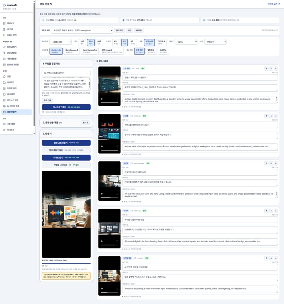Click the scene 1 caption field 콘텐츠 제작, 한 시스템에서

[x=200, y=78]
